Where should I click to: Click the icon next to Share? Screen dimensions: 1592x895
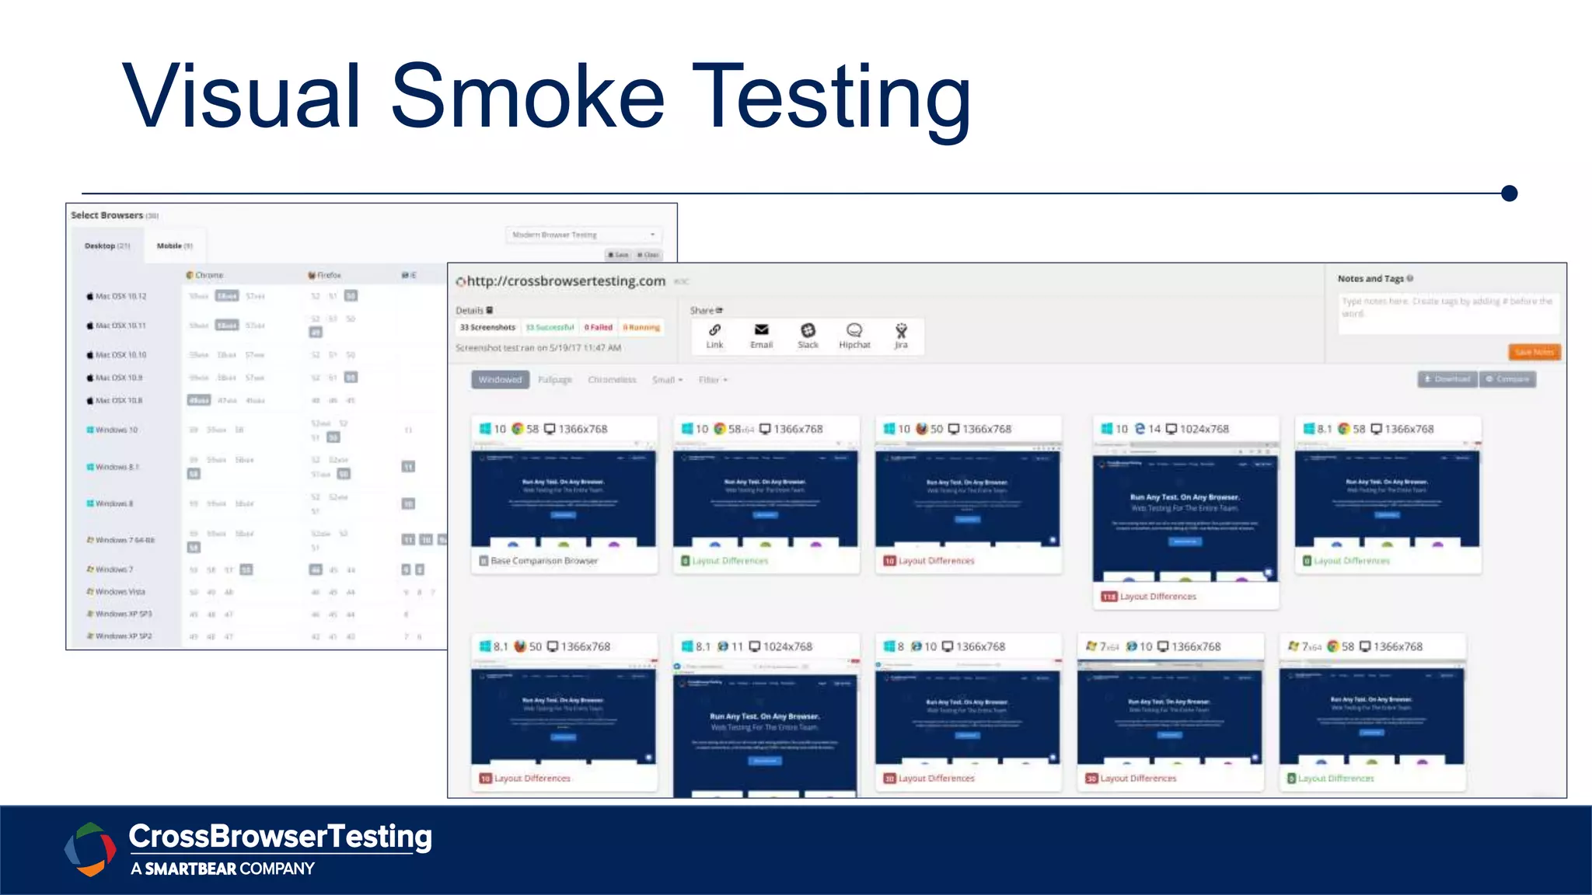[719, 310]
